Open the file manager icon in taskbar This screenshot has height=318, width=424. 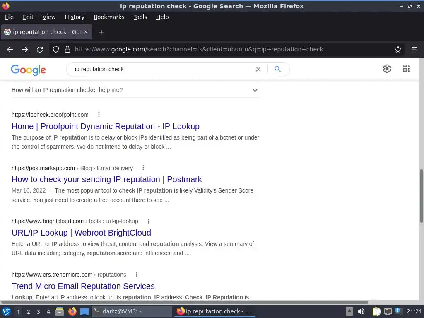click(x=60, y=311)
